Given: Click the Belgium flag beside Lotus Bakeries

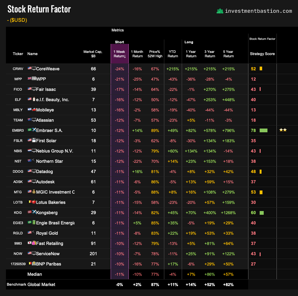Looking at the screenshot, I should pyautogui.click(x=30, y=201).
